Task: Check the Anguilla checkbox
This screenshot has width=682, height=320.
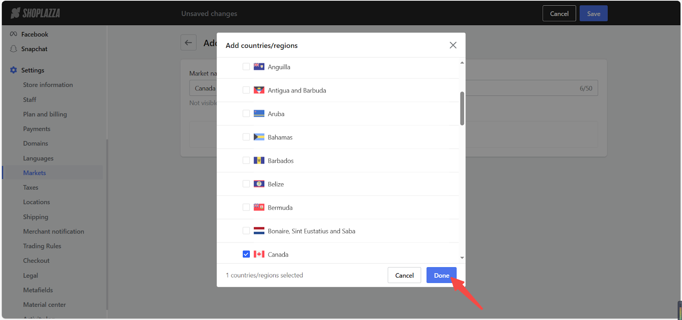Action: pyautogui.click(x=246, y=67)
